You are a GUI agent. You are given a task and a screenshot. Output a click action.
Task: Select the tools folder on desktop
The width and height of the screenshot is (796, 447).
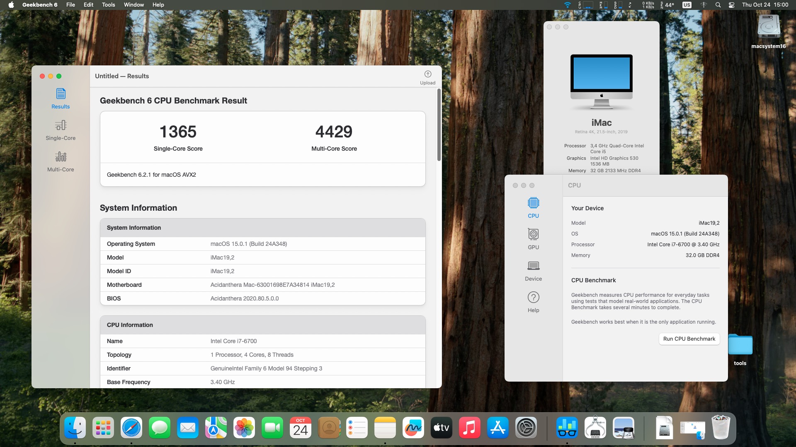[x=740, y=350]
